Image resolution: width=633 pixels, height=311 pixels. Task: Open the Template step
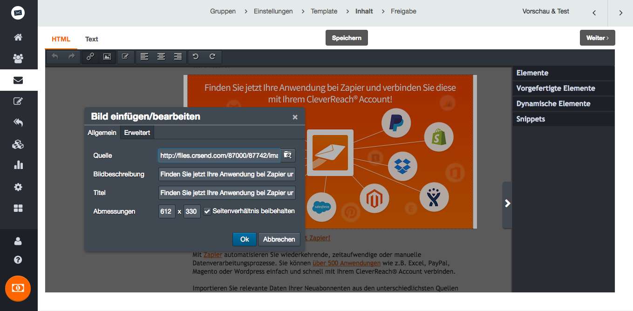tap(324, 11)
